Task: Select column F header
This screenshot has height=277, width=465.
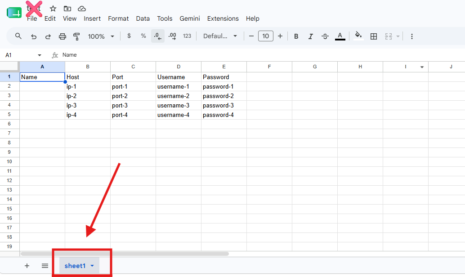Action: 269,67
